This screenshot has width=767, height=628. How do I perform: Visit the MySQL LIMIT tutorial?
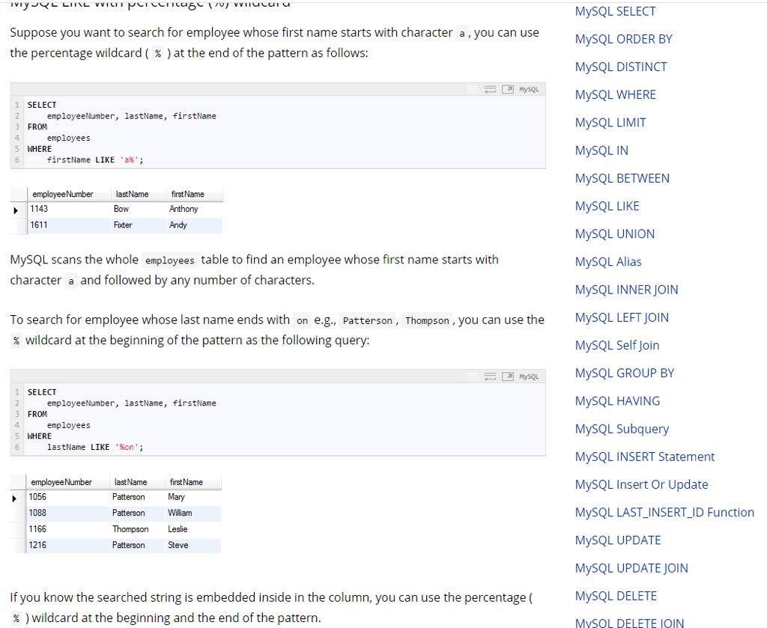coord(610,123)
